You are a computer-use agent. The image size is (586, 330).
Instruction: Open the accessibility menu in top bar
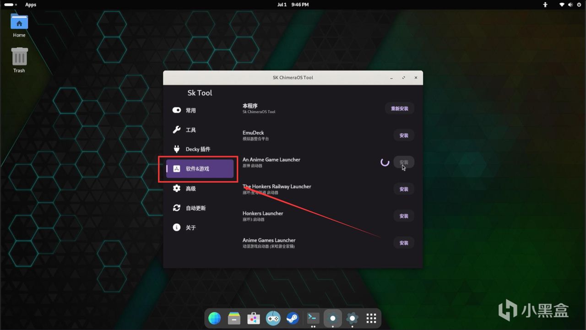[x=545, y=5]
